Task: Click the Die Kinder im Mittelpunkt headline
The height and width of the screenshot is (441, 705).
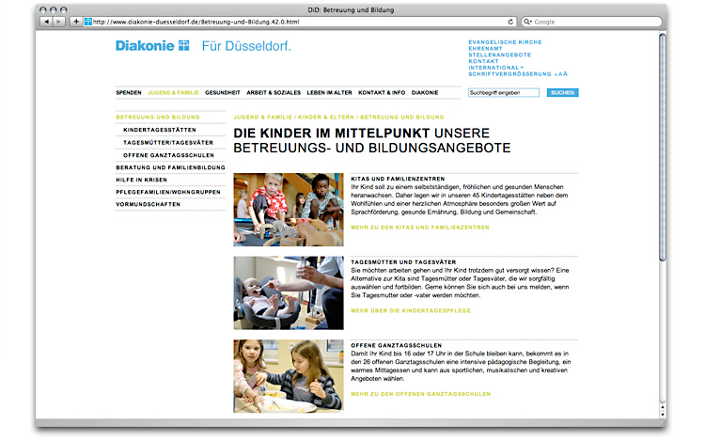Action: click(332, 134)
